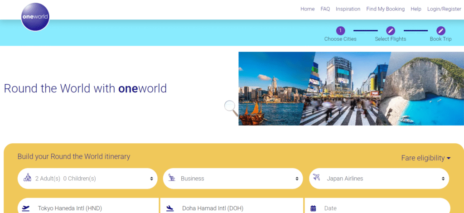
Task: Click the landing plane icon by Doha Hamad
Action: coord(170,208)
